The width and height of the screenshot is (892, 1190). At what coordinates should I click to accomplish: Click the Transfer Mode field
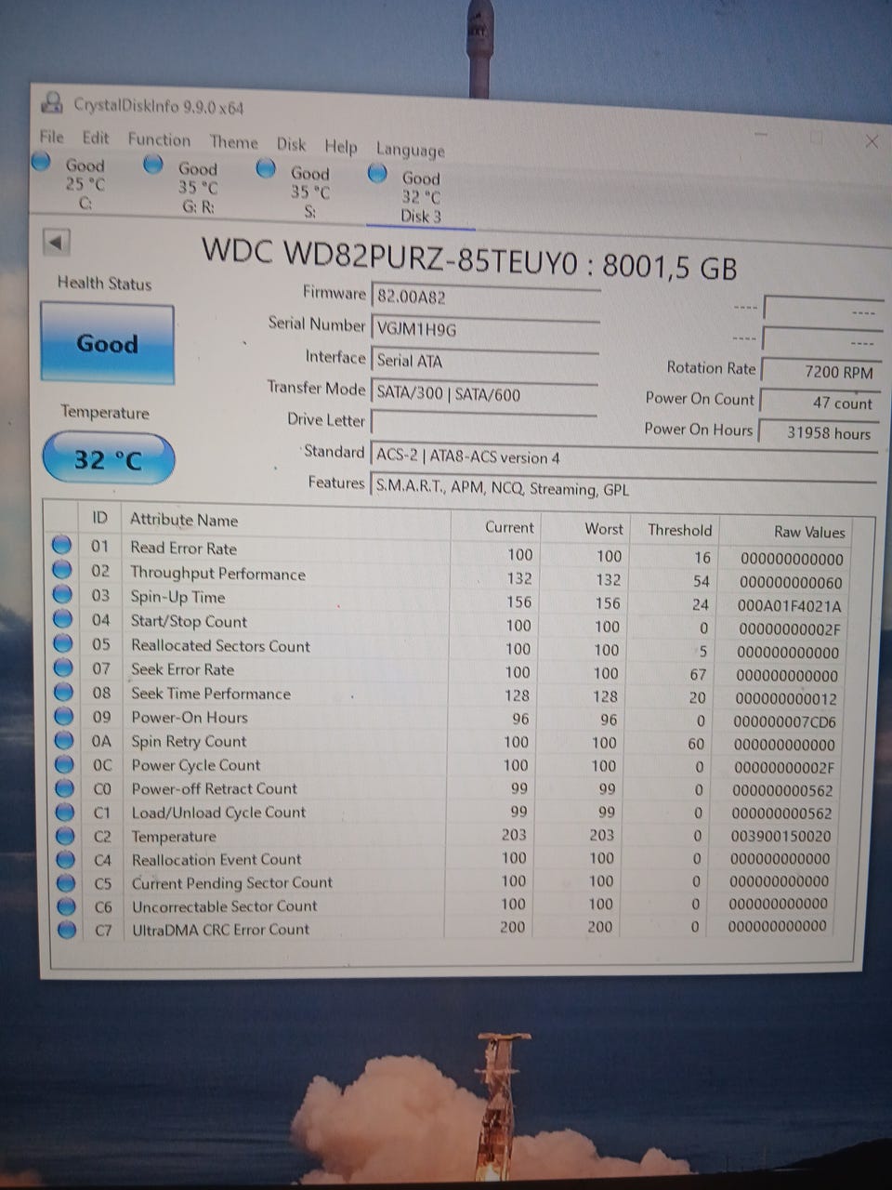click(484, 393)
